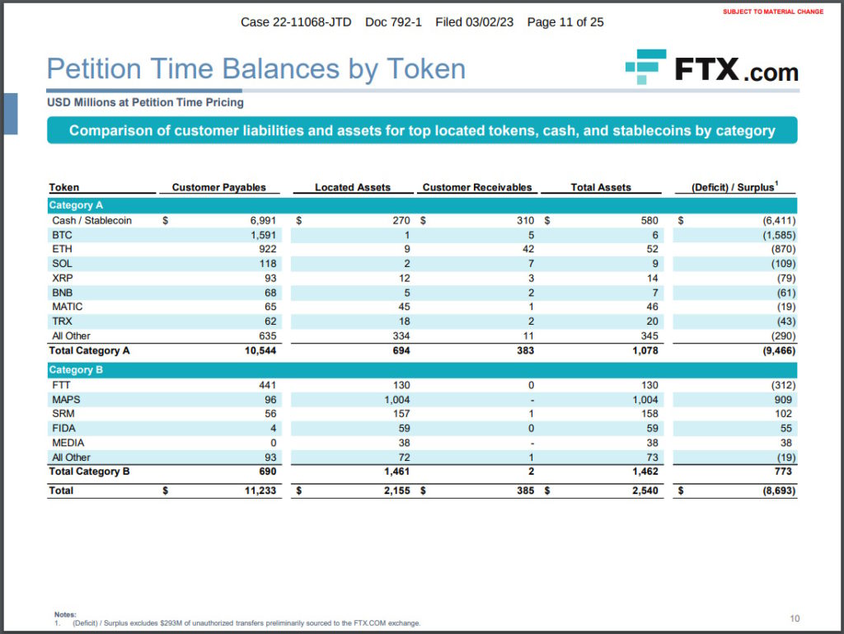The height and width of the screenshot is (634, 844).
Task: Click the Petition Time Balances by Token title
Action: pos(256,69)
